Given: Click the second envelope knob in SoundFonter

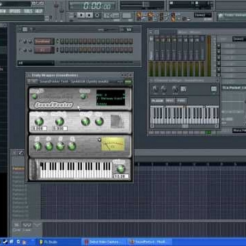Looking at the screenshot, I should tap(49, 146).
